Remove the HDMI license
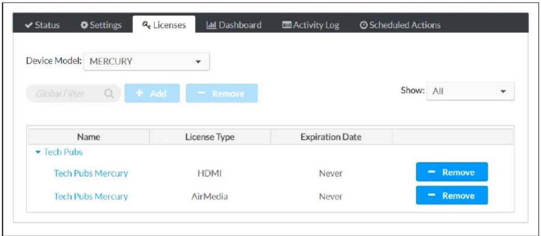541x236 pixels. (x=452, y=172)
